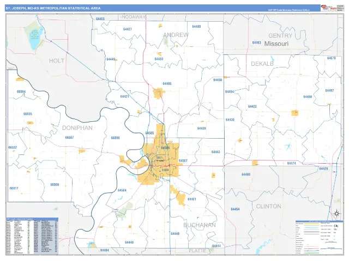Click ZIP code label 64449
The width and height of the screenshot is (349, 261).
pyautogui.click(x=111, y=59)
